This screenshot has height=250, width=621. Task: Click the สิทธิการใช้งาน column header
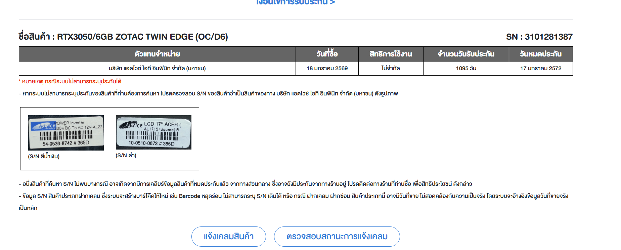pos(391,54)
